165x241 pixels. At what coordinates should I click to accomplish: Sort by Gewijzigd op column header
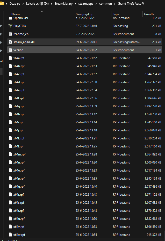[x=84, y=14]
